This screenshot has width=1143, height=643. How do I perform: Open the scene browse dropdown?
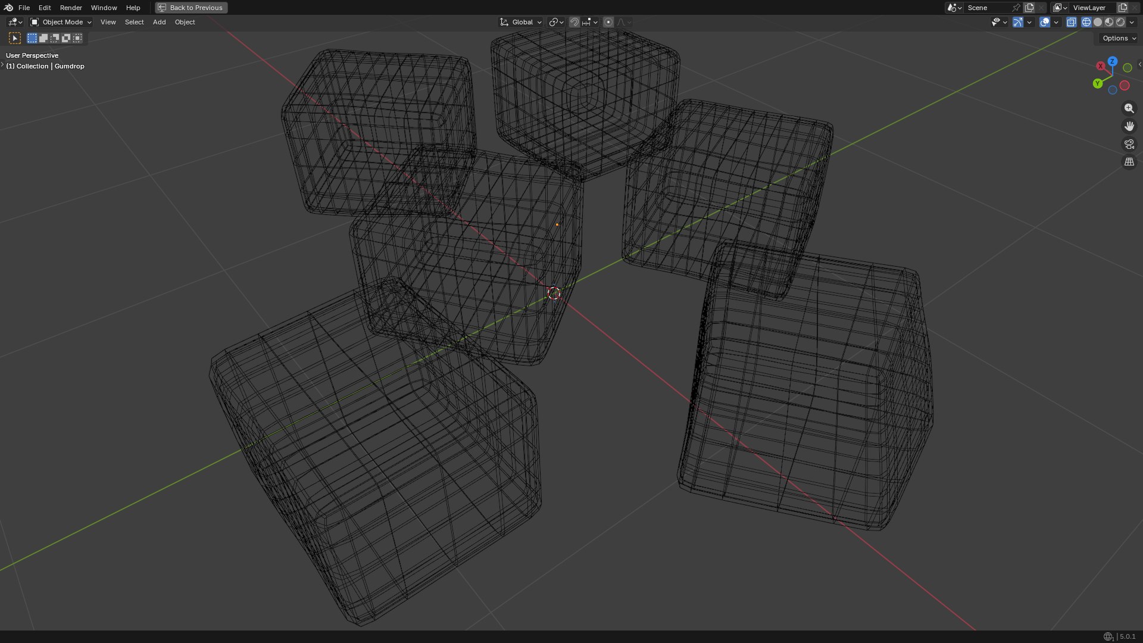pyautogui.click(x=954, y=8)
